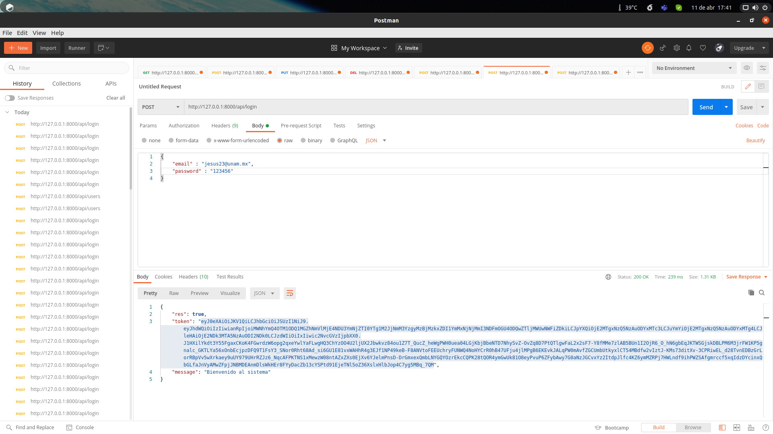Open the Headers (10) response tab

(x=193, y=276)
